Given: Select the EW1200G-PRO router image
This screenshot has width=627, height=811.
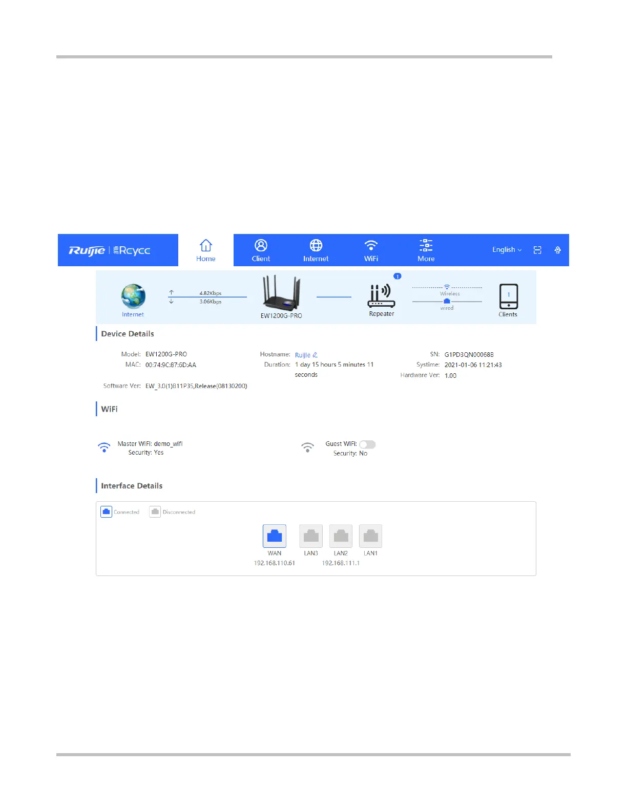Looking at the screenshot, I should [281, 293].
